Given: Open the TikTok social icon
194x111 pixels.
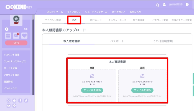Looking at the screenshot, I should point(26,100).
